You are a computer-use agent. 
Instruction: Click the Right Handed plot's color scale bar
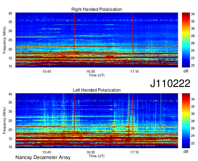point(186,40)
